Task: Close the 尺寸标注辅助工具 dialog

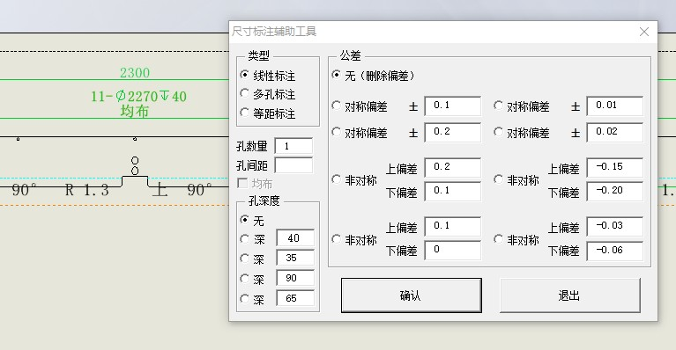Action: pyautogui.click(x=644, y=32)
